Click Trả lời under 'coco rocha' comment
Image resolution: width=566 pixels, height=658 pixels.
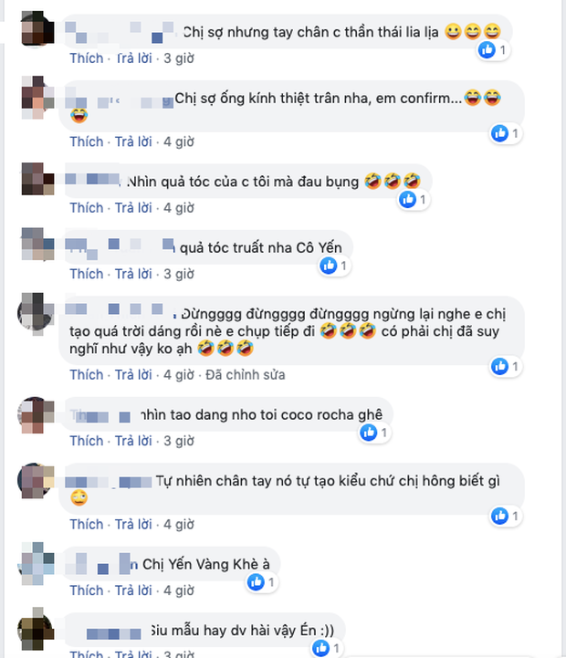pyautogui.click(x=133, y=441)
